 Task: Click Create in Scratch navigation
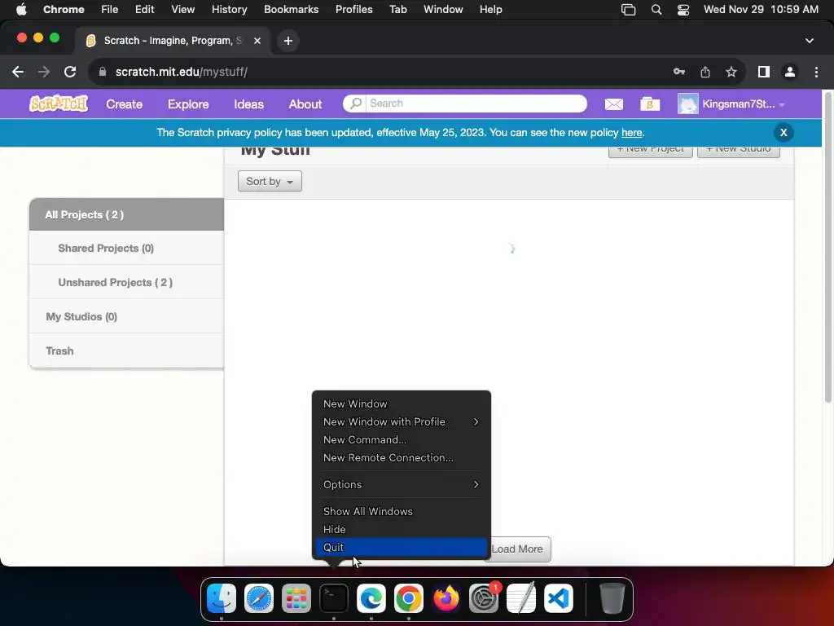tap(124, 104)
